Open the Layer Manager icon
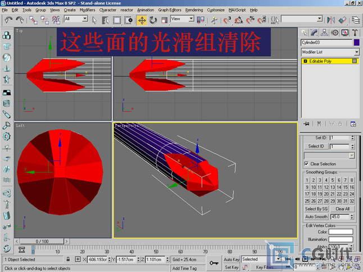The image size is (363, 272). 356,20
